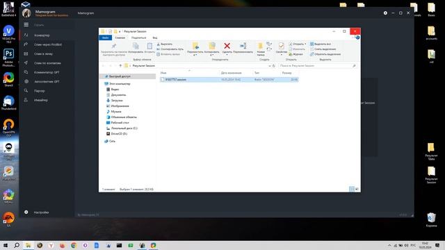Click the Explorer help question mark icon
445x250 pixels.
(357, 37)
